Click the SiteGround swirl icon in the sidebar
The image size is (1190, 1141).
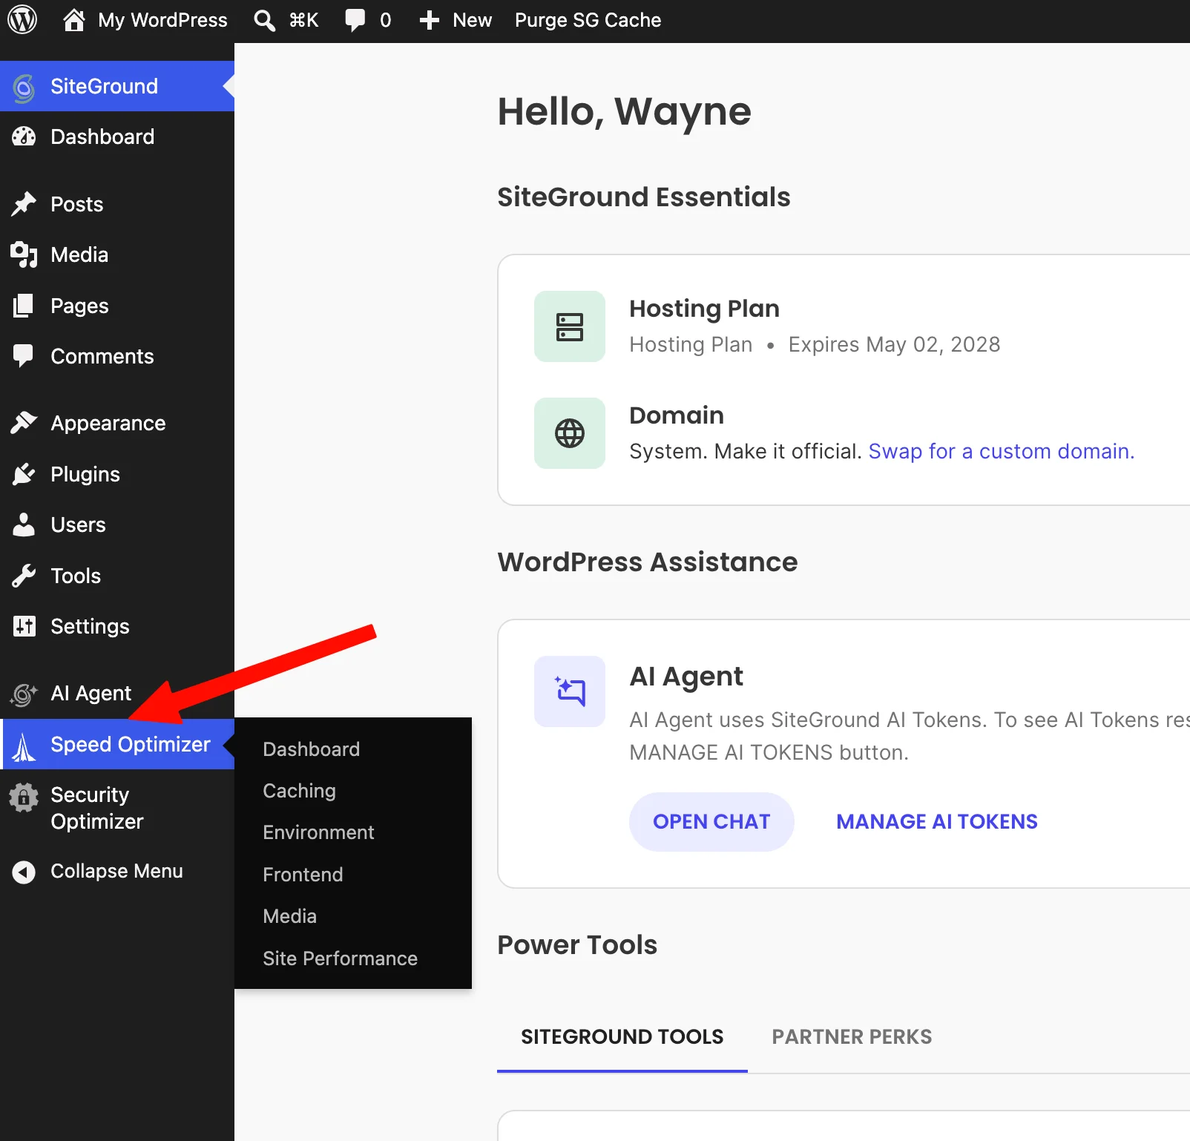pyautogui.click(x=24, y=87)
